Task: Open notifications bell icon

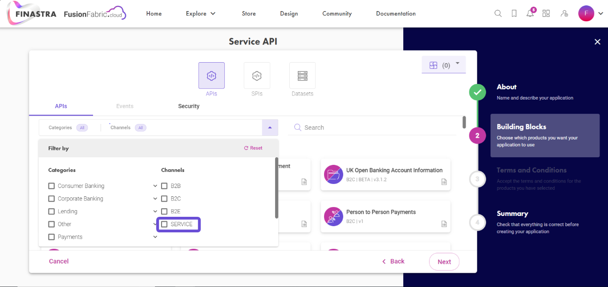Action: click(530, 13)
